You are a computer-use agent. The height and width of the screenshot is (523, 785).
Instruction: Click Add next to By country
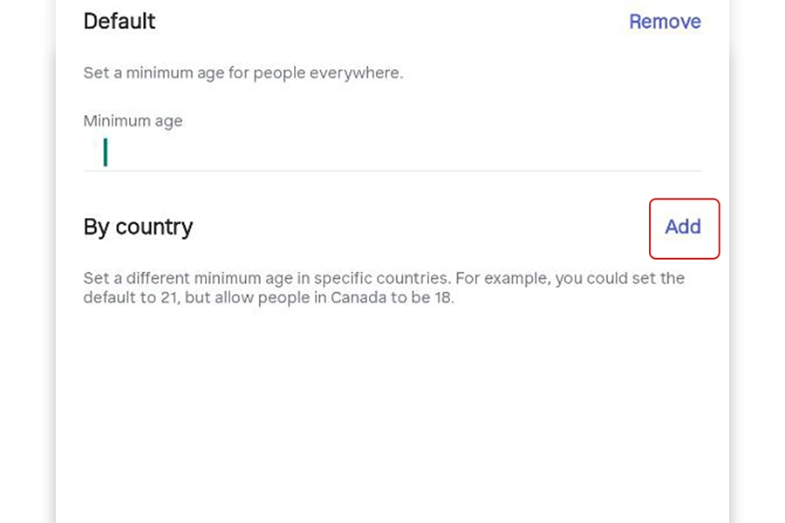pyautogui.click(x=683, y=227)
